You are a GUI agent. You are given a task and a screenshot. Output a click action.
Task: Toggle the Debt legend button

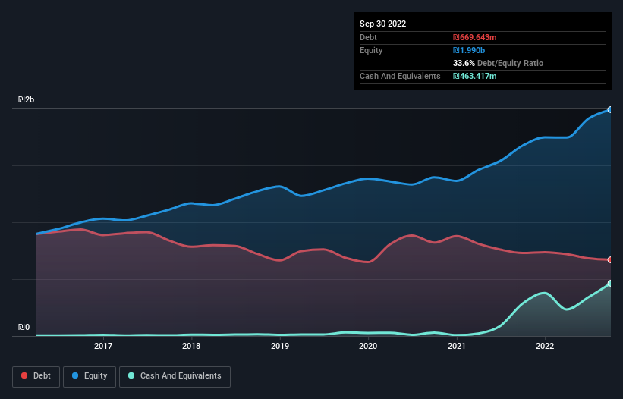[x=36, y=376]
